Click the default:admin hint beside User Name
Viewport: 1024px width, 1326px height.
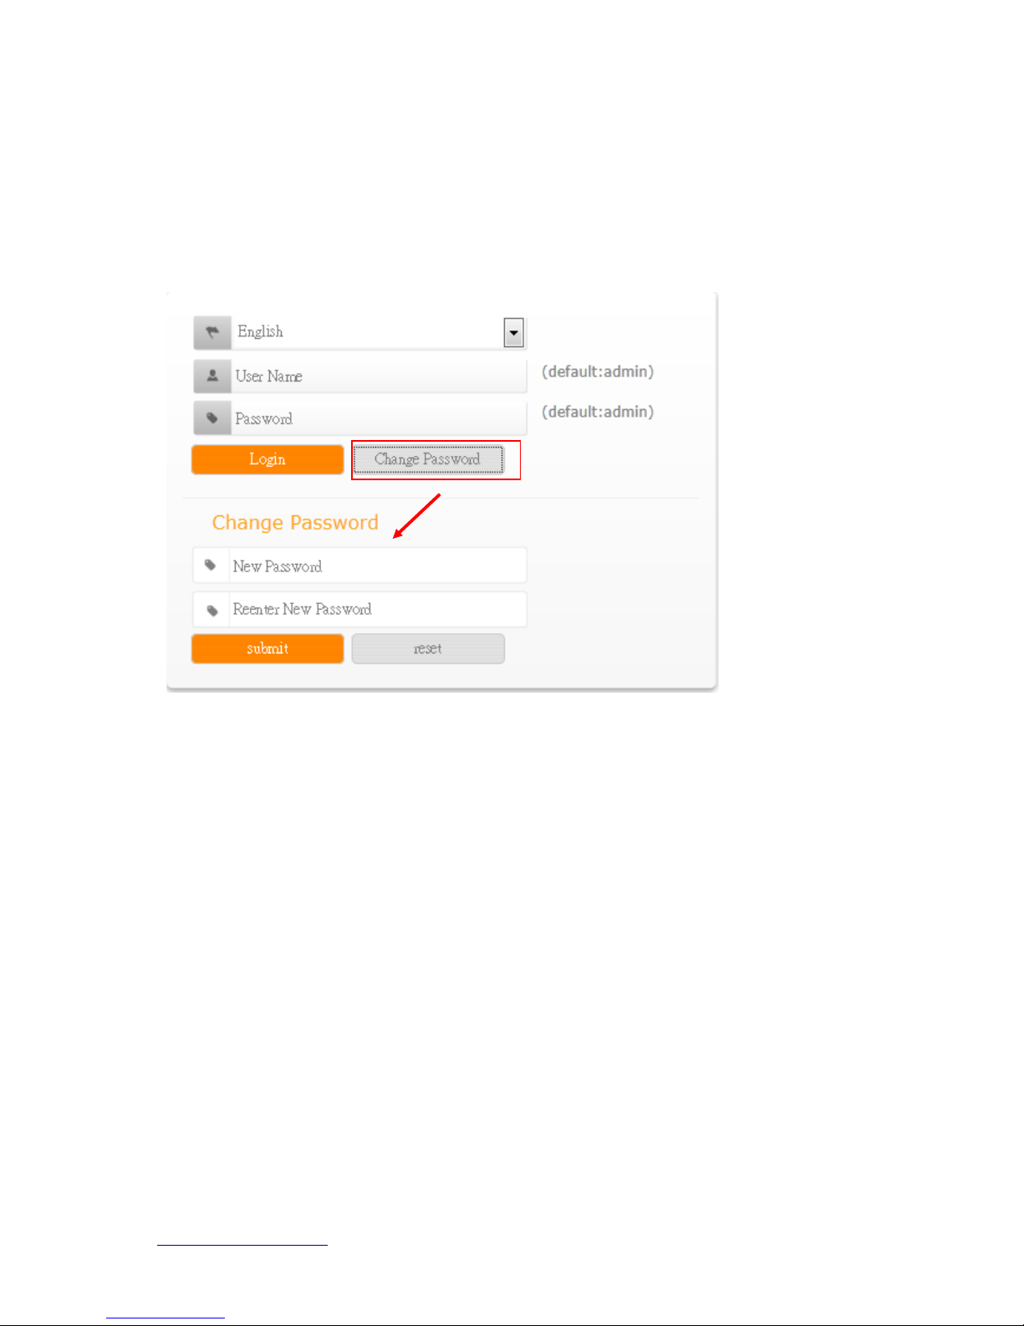(x=598, y=371)
